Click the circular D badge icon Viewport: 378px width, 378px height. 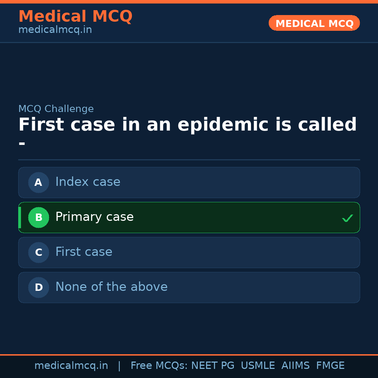[x=38, y=287]
